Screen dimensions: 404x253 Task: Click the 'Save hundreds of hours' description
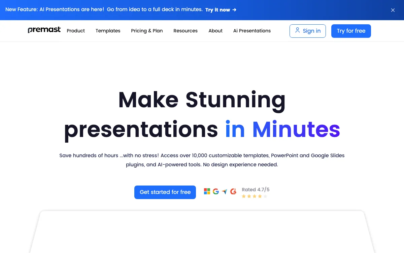pyautogui.click(x=202, y=160)
